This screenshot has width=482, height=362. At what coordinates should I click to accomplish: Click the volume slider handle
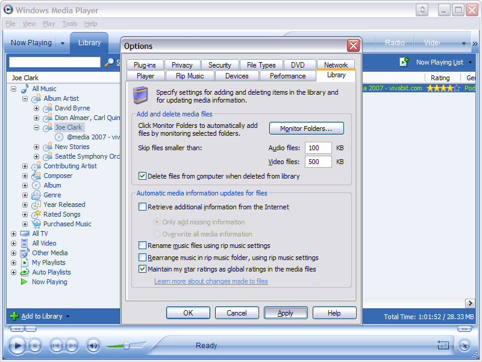[x=127, y=346]
